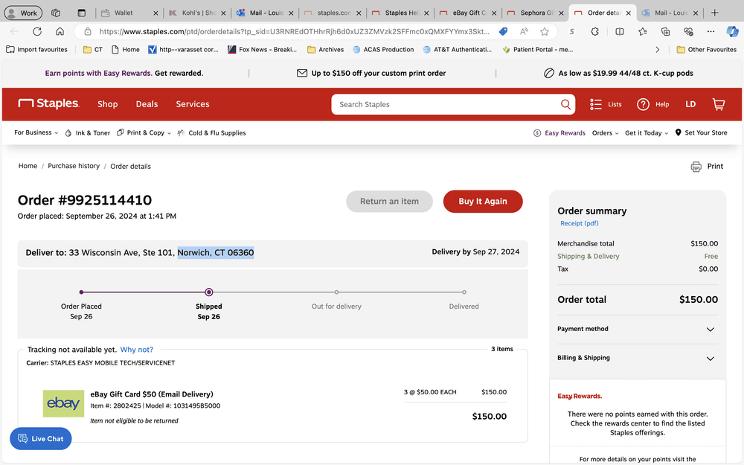Open Lists from the Staples header

coord(606,104)
